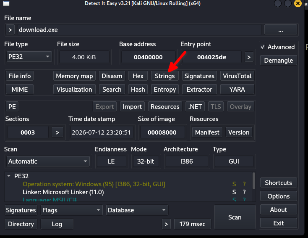Open the Flags dropdown

71,210
